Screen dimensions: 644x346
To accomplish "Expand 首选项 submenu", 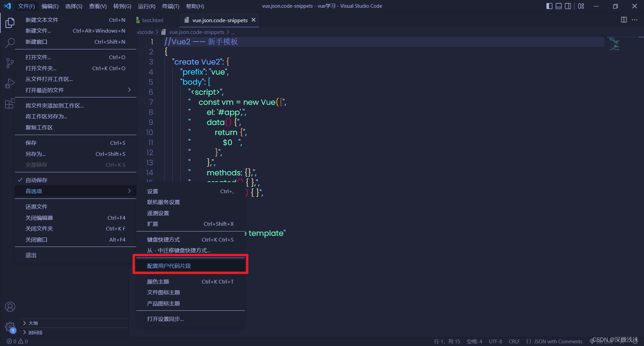I will tap(76, 191).
